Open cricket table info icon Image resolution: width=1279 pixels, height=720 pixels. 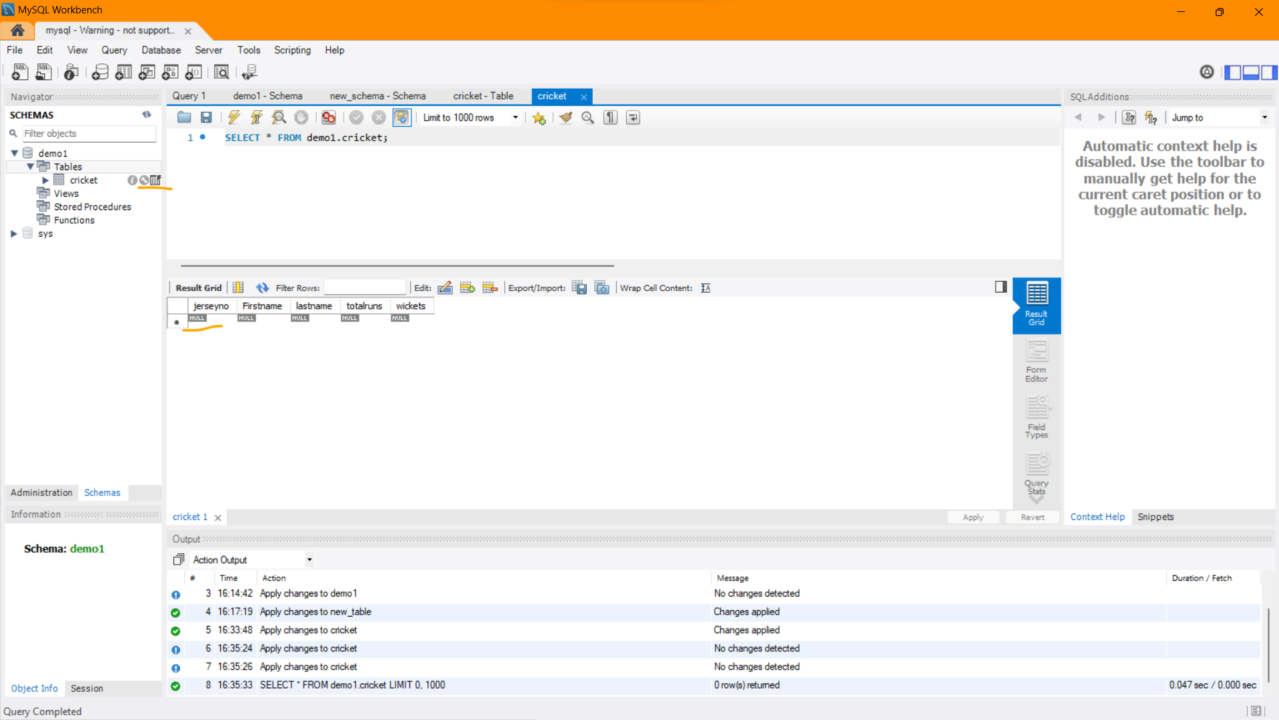point(132,180)
